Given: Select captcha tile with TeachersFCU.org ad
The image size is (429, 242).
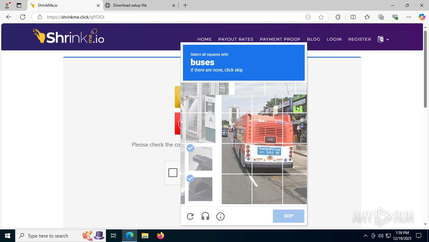Looking at the screenshot, I should point(267,158).
